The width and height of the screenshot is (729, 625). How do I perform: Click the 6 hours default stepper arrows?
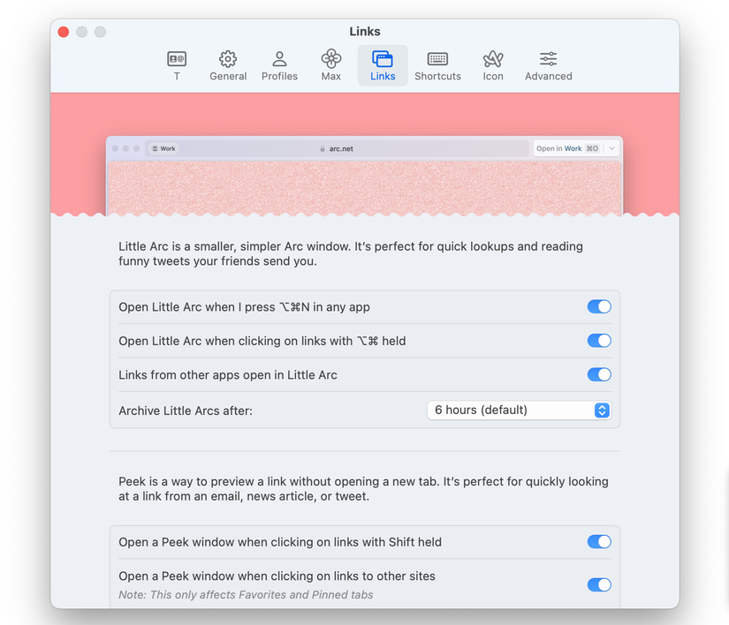(602, 410)
